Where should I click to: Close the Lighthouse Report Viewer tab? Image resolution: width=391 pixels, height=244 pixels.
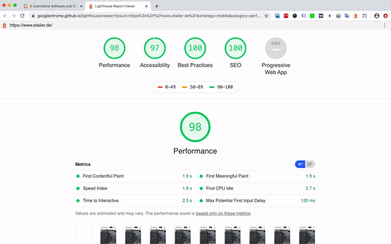[147, 7]
